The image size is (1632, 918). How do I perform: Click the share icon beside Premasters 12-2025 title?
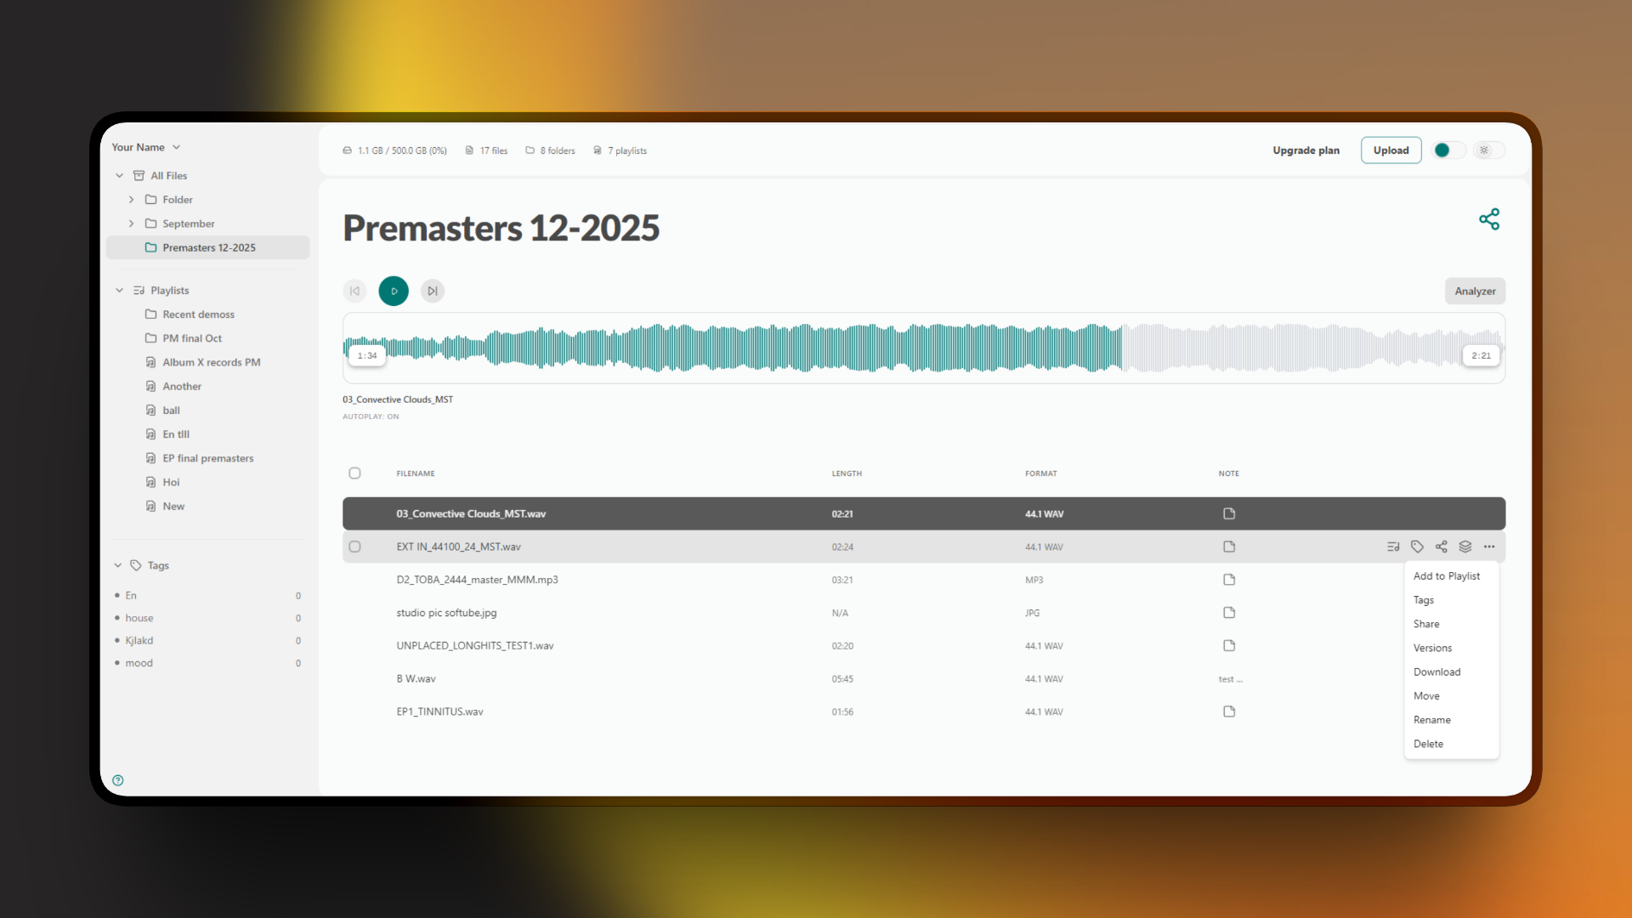(x=1488, y=219)
